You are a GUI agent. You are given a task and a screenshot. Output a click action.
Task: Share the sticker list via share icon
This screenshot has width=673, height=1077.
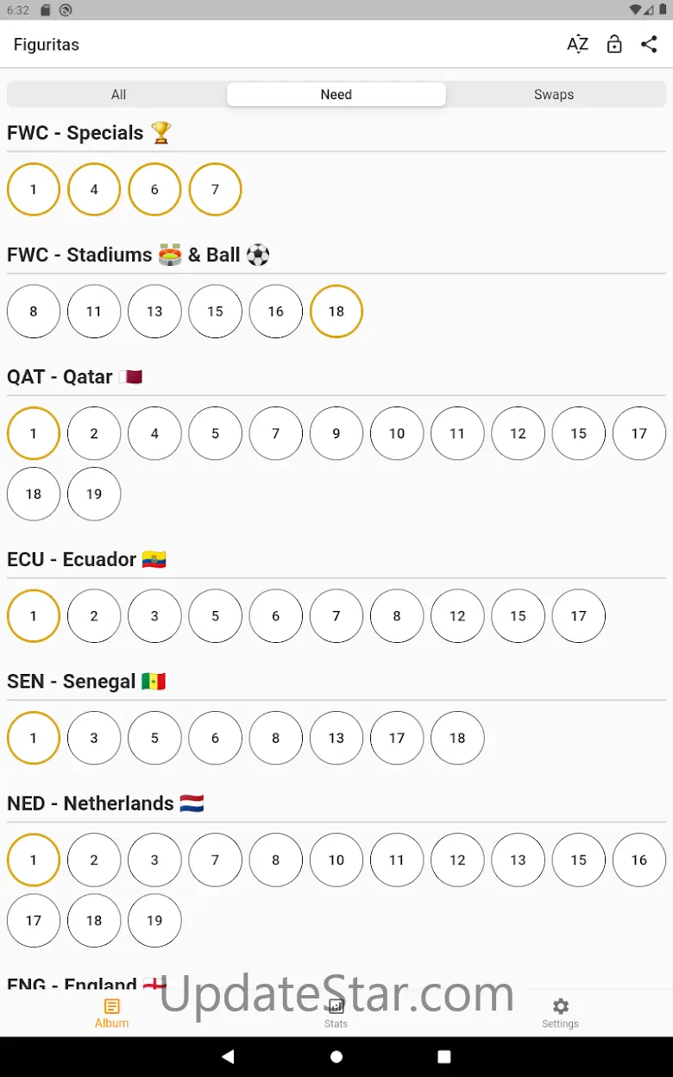pyautogui.click(x=650, y=44)
